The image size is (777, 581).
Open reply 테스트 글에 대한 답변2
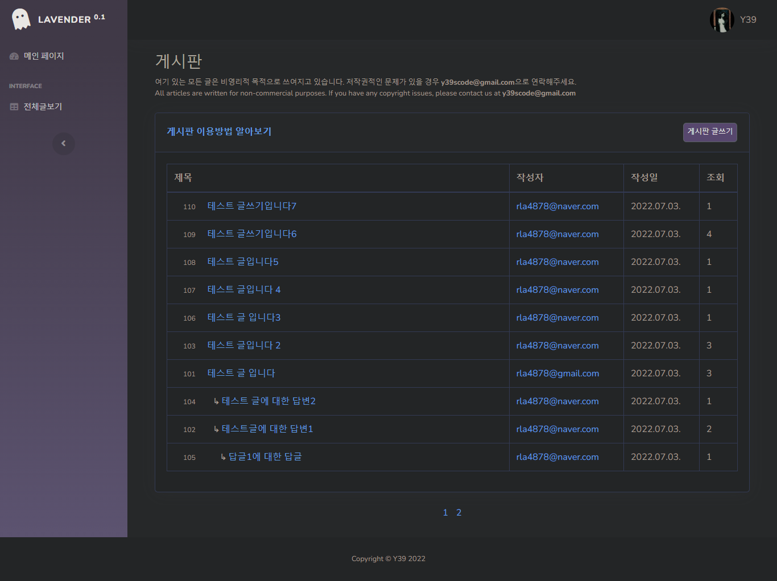click(x=268, y=401)
